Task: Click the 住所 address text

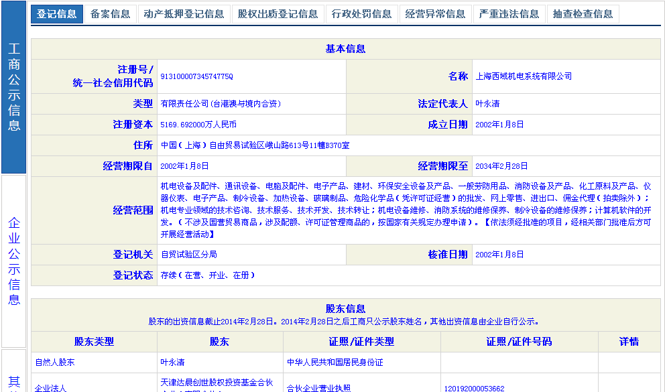Action: [255, 145]
